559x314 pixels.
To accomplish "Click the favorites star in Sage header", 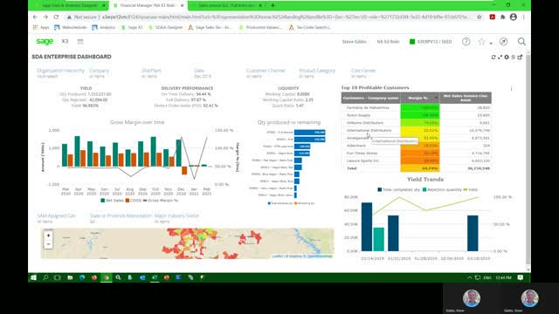I will pos(481,42).
